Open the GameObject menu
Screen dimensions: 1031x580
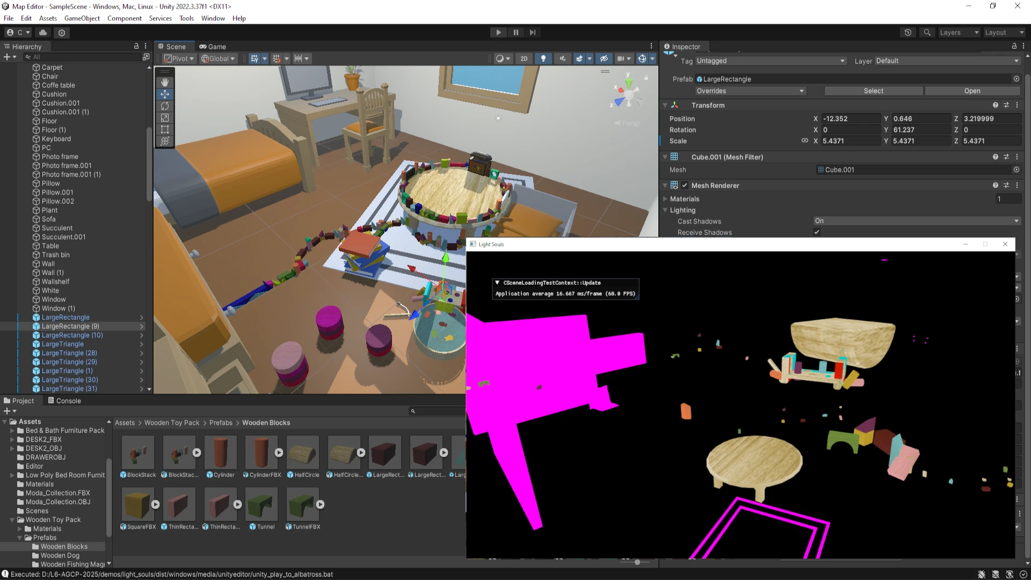coord(82,18)
